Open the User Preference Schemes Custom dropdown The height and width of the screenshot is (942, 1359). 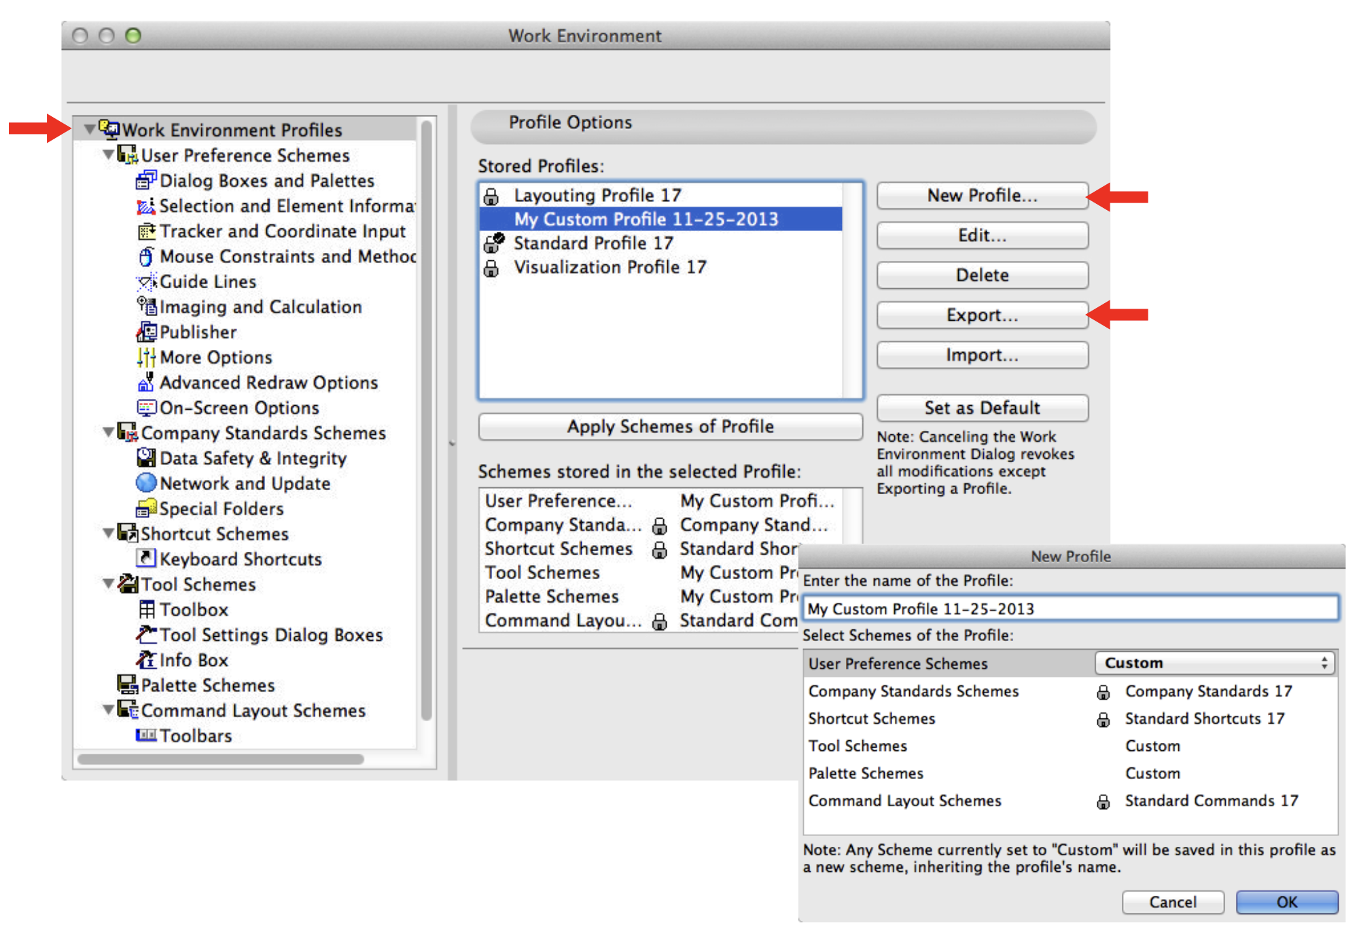click(1215, 663)
